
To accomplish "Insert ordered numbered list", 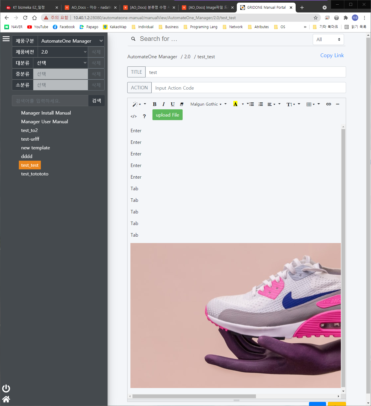I will 261,104.
